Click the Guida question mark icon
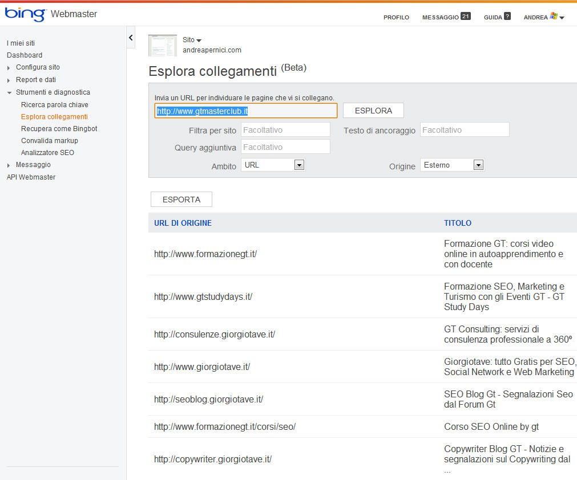 coord(507,17)
